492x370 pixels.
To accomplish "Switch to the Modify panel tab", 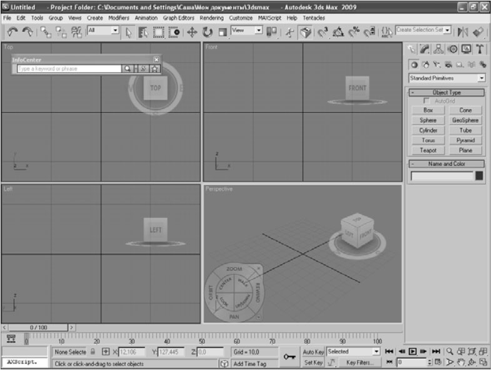I will (424, 49).
